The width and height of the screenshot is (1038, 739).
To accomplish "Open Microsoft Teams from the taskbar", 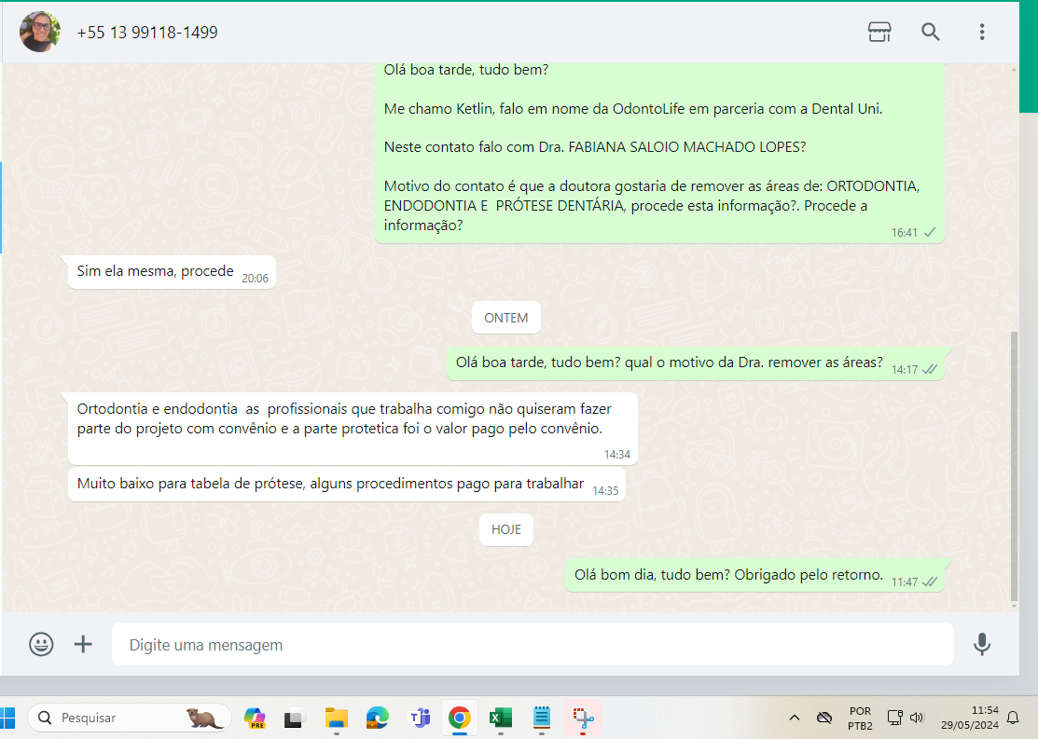I will pyautogui.click(x=419, y=718).
